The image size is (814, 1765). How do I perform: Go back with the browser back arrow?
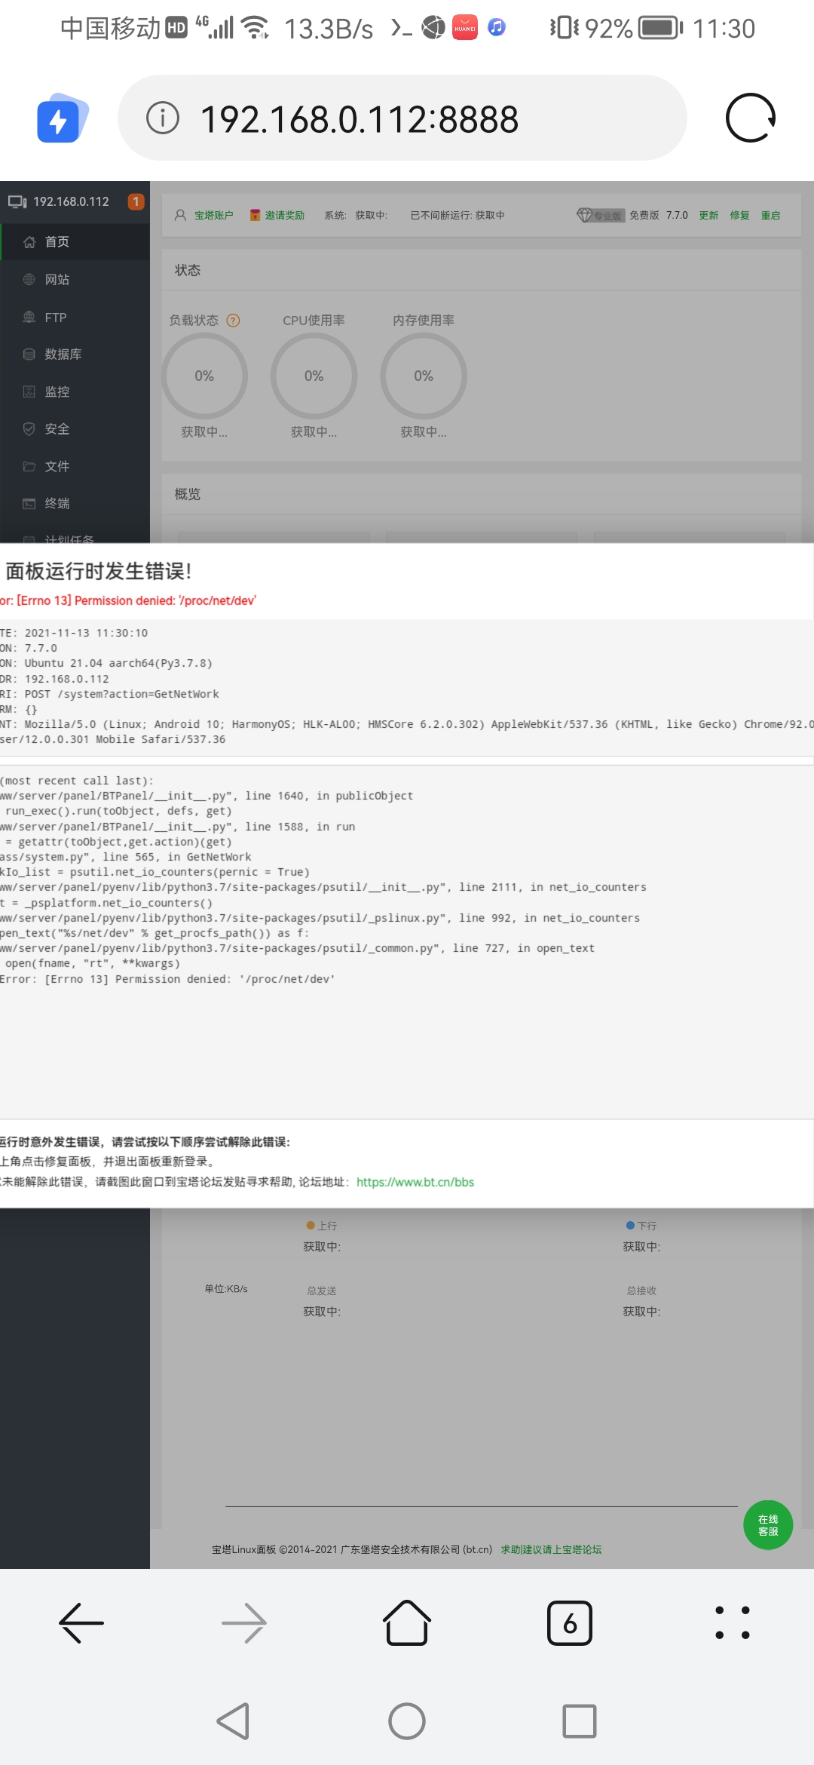click(81, 1622)
